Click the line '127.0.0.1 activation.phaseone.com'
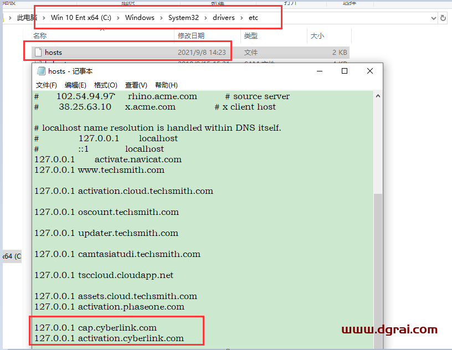 109,307
